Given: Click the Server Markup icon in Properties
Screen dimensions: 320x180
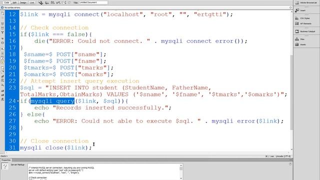Looking at the screenshot, I should [x=4, y=166].
